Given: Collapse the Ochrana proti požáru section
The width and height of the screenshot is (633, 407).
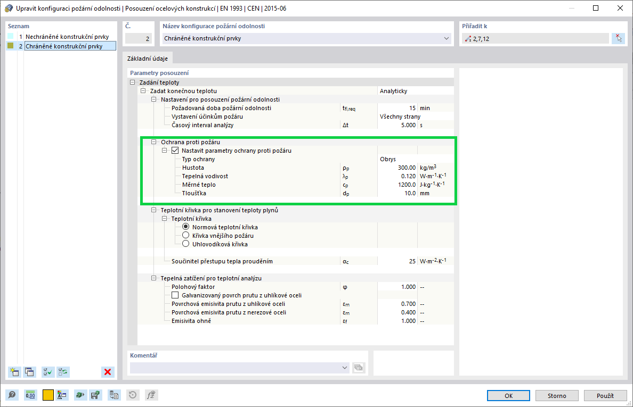Looking at the screenshot, I should click(153, 142).
